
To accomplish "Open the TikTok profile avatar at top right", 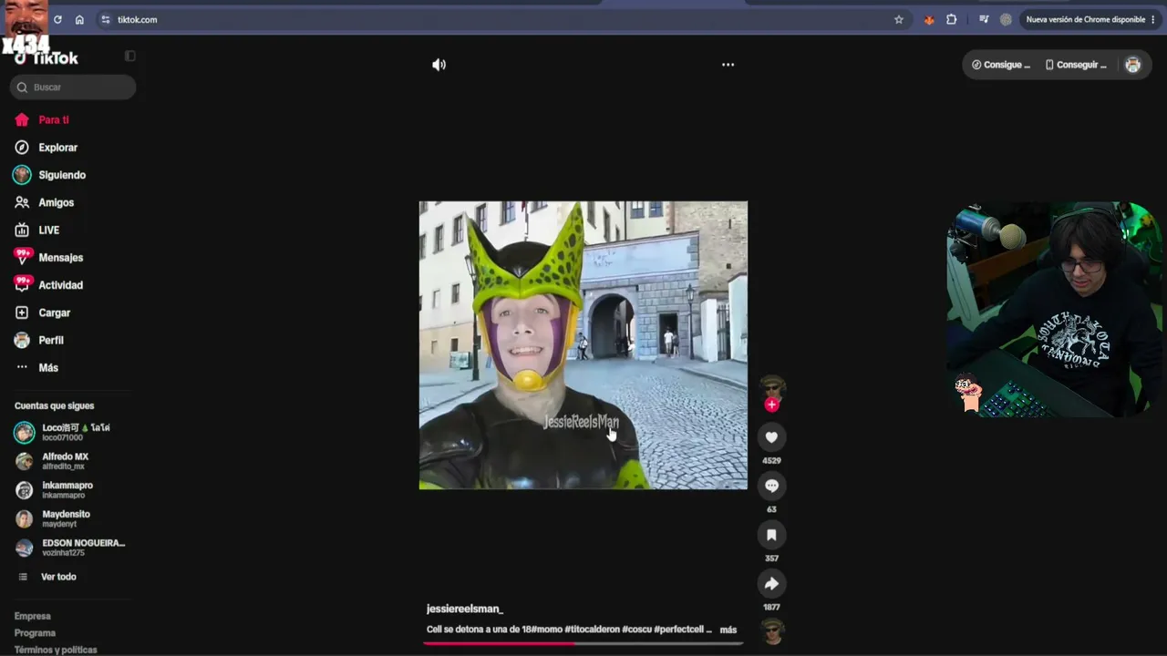I will (1133, 65).
